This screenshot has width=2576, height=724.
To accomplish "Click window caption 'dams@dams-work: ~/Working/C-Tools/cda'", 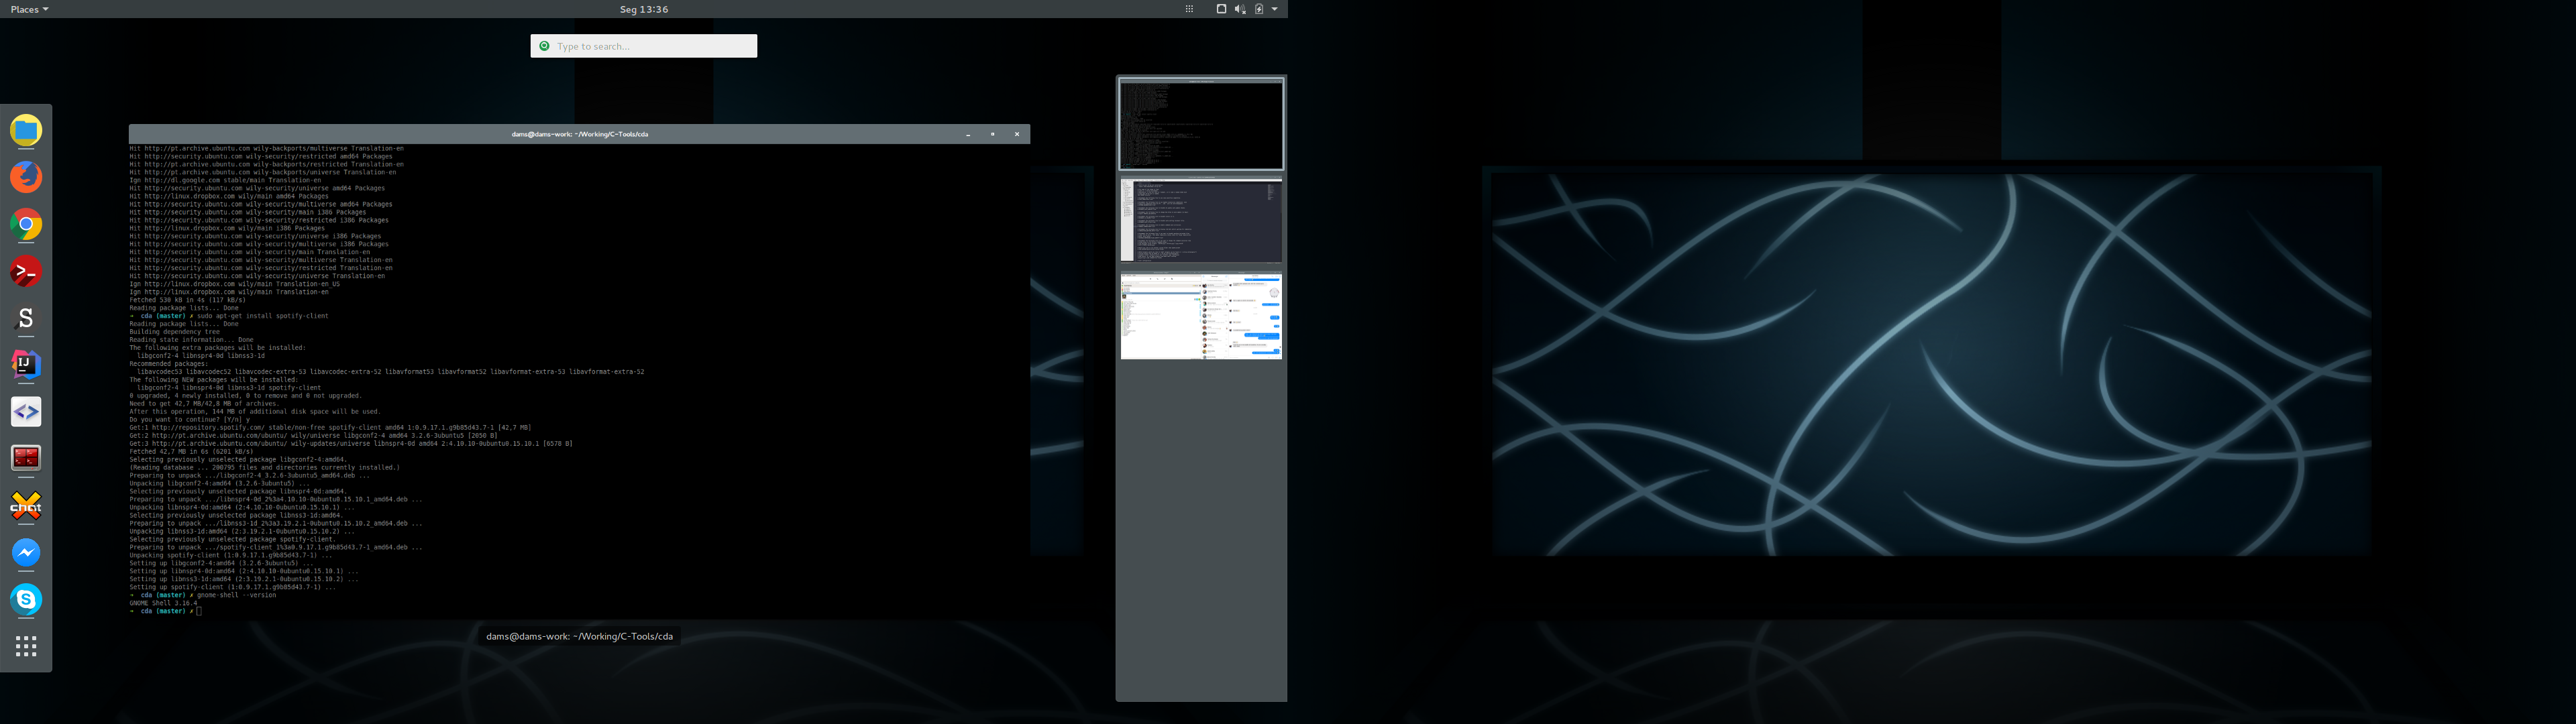I will coord(579,636).
